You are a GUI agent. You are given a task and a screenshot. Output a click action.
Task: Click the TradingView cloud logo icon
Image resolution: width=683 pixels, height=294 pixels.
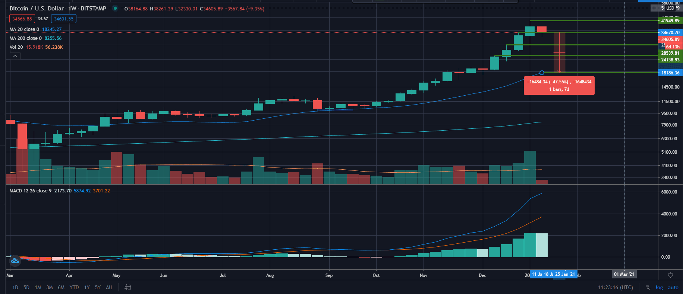click(15, 261)
